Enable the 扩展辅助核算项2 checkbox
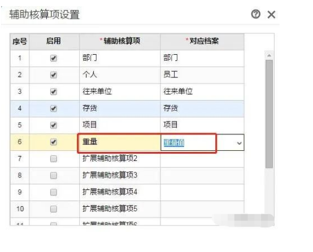The width and height of the screenshot is (313, 252). (54, 159)
